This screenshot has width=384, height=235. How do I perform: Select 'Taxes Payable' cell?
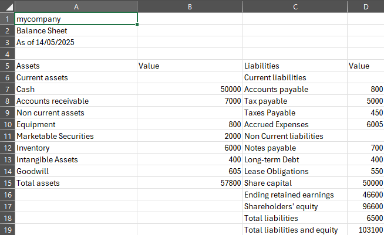coord(295,113)
